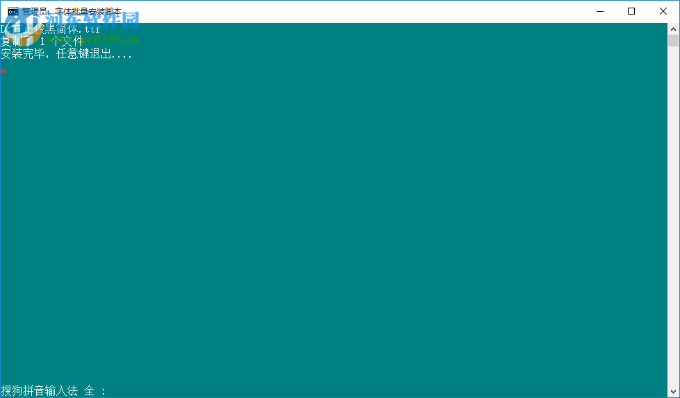Image resolution: width=680 pixels, height=398 pixels.
Task: Click the '复制了 1 个文件' line
Action: tap(42, 42)
